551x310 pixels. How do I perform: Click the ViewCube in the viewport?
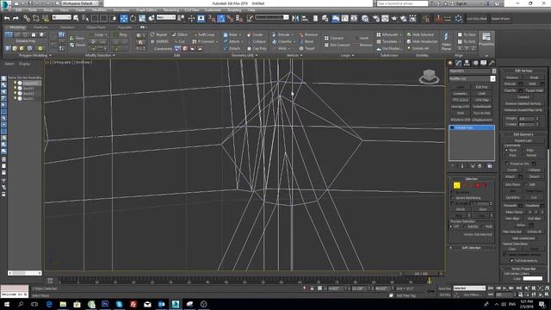pyautogui.click(x=429, y=76)
